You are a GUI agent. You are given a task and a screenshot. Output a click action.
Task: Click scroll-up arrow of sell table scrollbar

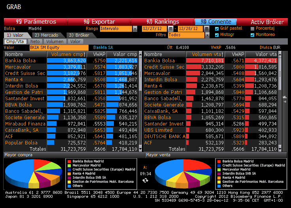[280, 54]
